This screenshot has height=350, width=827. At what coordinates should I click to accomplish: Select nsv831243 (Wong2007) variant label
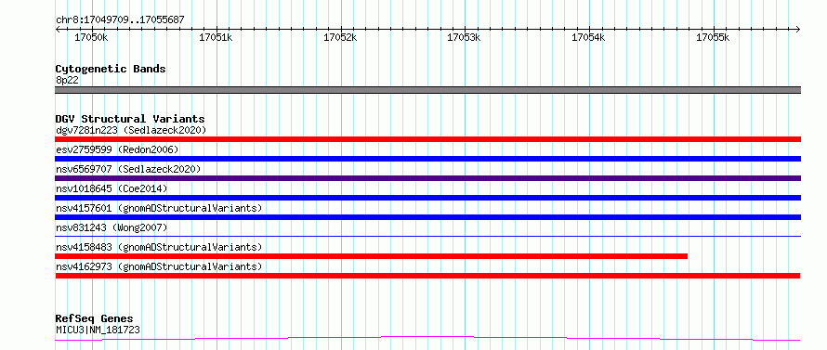pyautogui.click(x=112, y=227)
